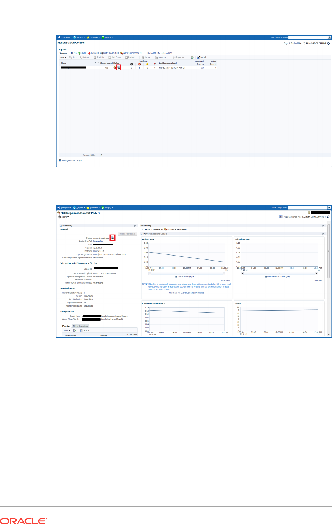Open Table View under Upload Backlog chart
332x524 pixels.
(x=318, y=281)
